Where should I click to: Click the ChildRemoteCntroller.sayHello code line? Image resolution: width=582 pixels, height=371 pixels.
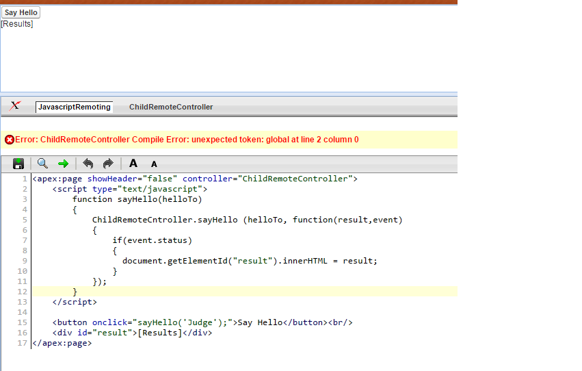point(247,220)
